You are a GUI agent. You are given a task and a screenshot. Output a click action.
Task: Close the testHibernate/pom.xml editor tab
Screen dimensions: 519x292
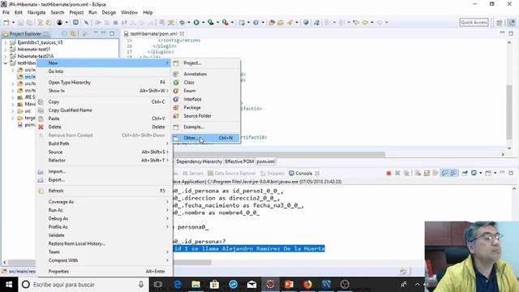point(182,33)
